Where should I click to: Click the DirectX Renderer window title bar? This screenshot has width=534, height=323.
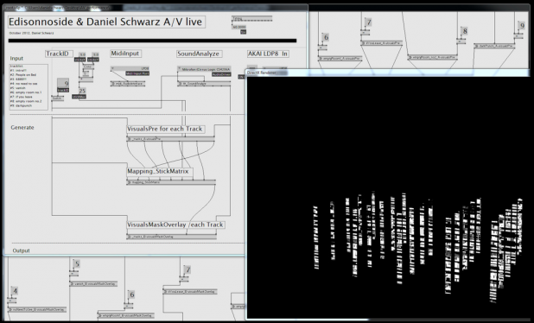pos(388,73)
